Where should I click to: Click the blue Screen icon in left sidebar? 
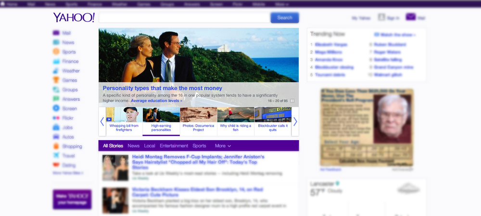[56, 108]
